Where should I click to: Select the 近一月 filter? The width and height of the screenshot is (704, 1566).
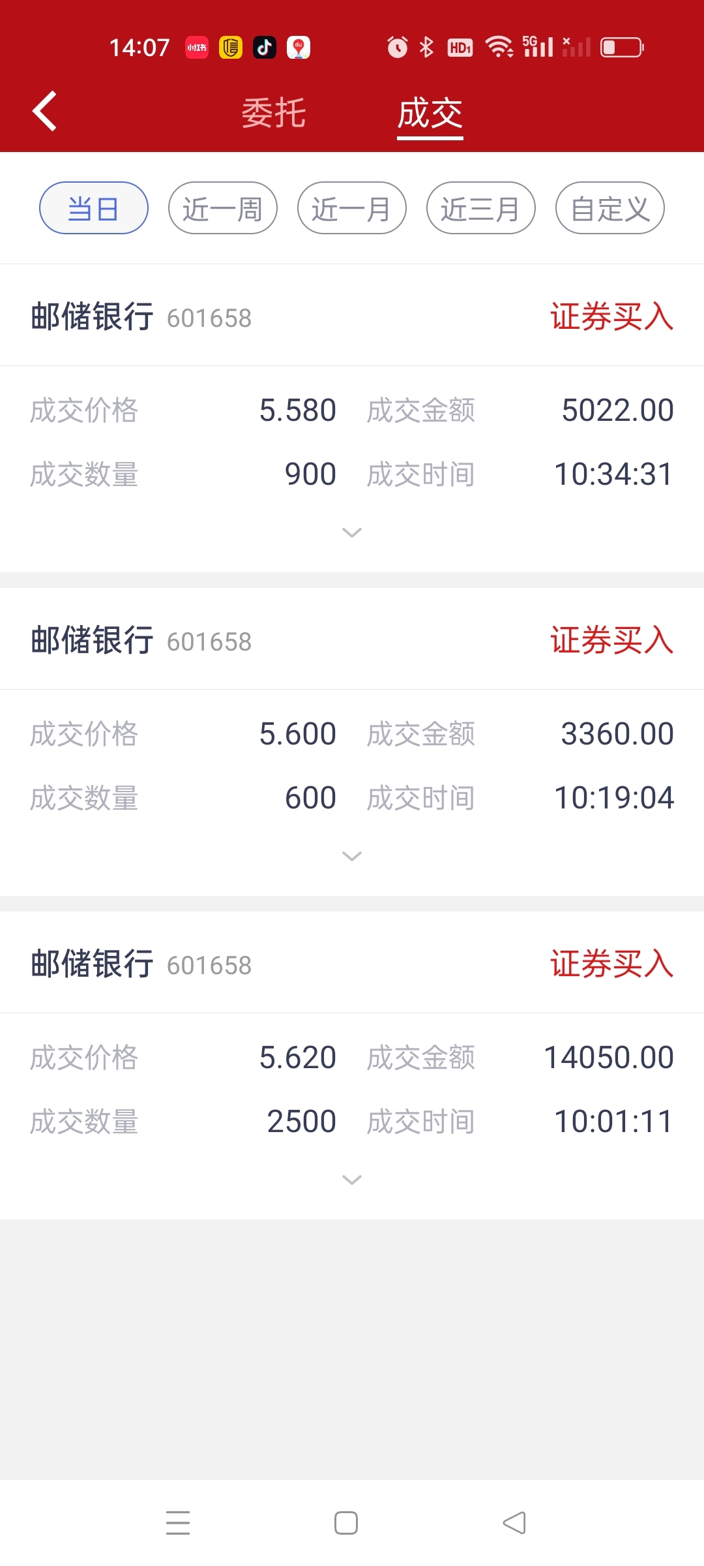click(x=352, y=208)
